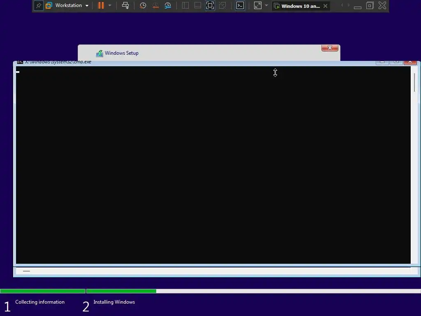421x316 pixels.
Task: Restore the VMware window from full screen
Action: click(370, 5)
